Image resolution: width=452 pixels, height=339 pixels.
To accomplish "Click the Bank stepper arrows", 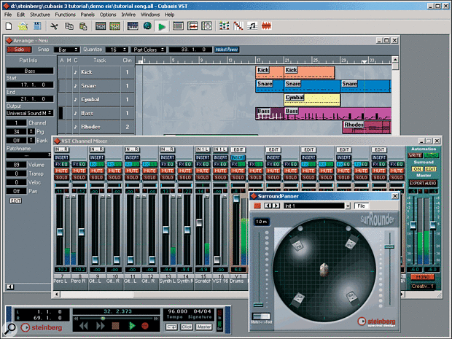I will click(x=31, y=141).
